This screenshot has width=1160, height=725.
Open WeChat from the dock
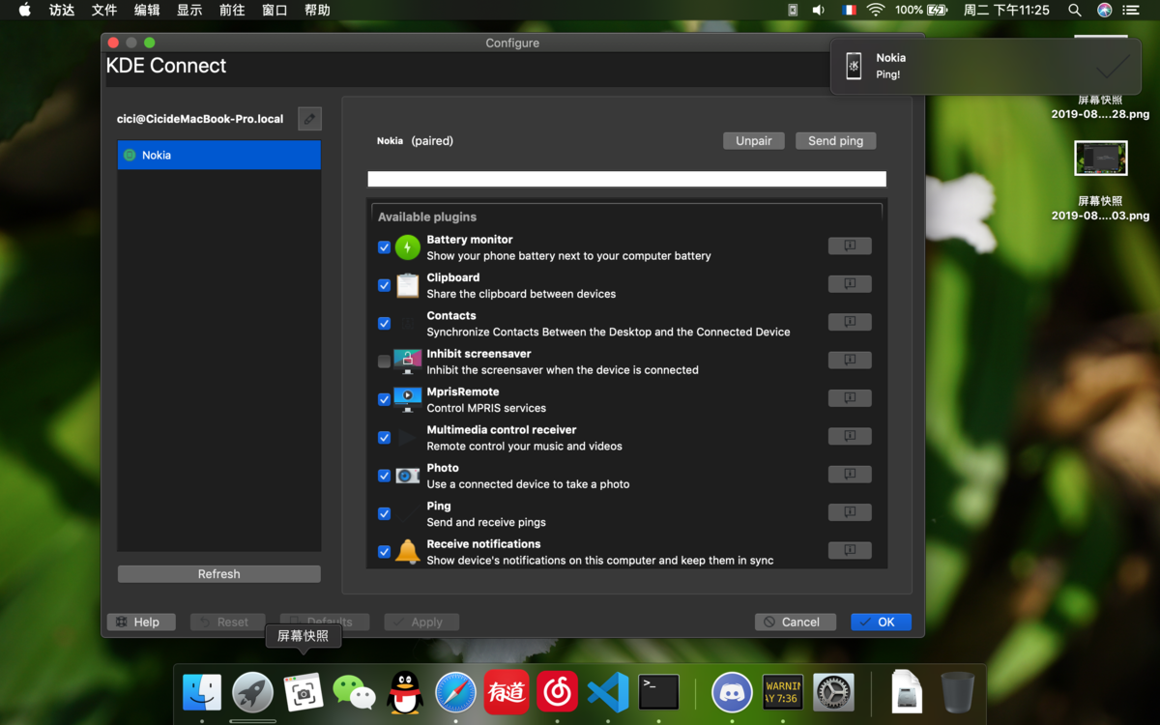354,692
